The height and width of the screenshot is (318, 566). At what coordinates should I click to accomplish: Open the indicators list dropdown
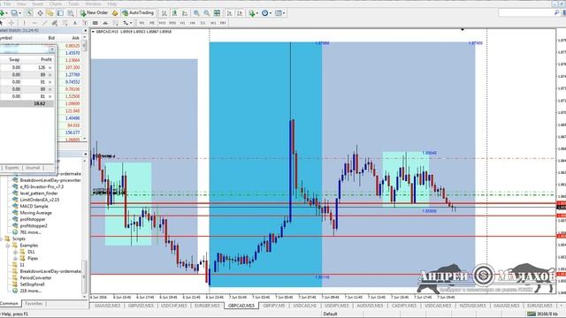(253, 13)
